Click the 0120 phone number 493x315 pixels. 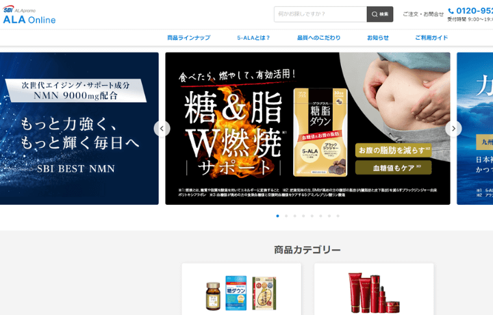tap(475, 11)
